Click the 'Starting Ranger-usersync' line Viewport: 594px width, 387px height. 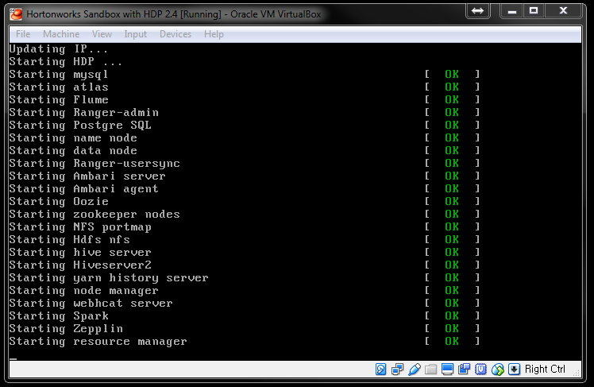coord(94,164)
